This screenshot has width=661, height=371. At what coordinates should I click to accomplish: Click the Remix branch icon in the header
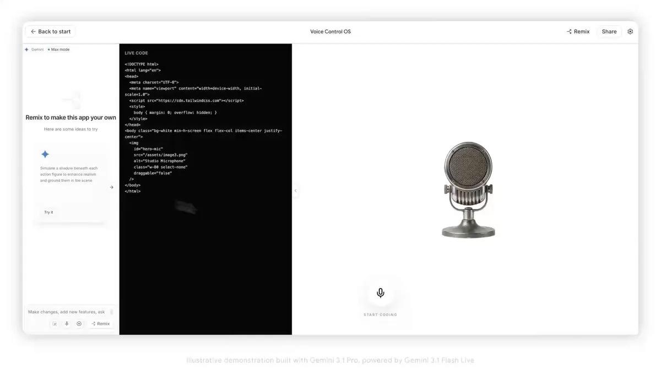568,31
